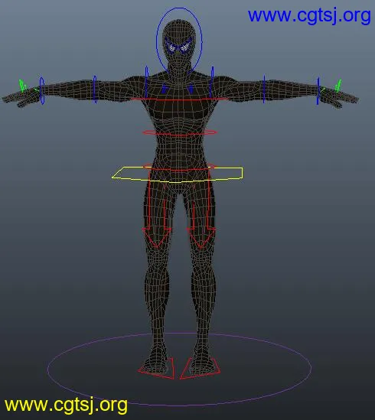Select the red chest control line
375x420 pixels.
tap(179, 99)
